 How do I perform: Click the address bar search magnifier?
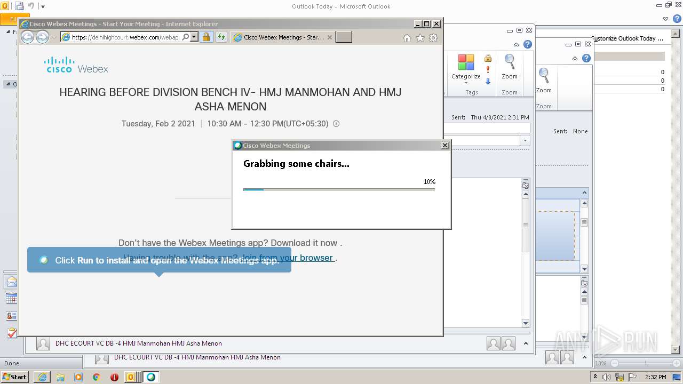tap(185, 37)
